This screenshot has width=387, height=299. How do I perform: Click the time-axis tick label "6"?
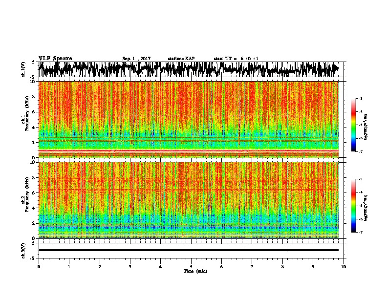(222, 267)
